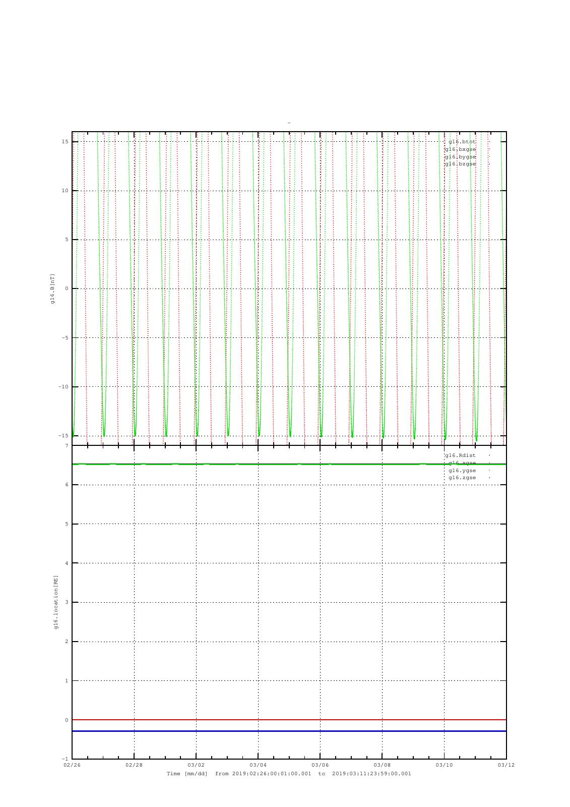Click the -15 tick label on upper plot
The image size is (570, 807).
[64, 436]
